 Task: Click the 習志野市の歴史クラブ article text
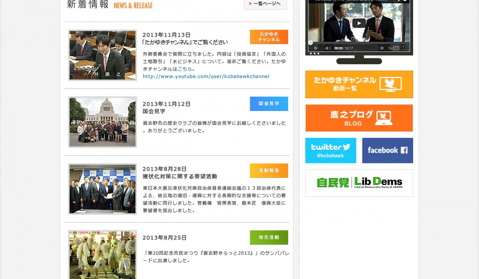click(214, 127)
